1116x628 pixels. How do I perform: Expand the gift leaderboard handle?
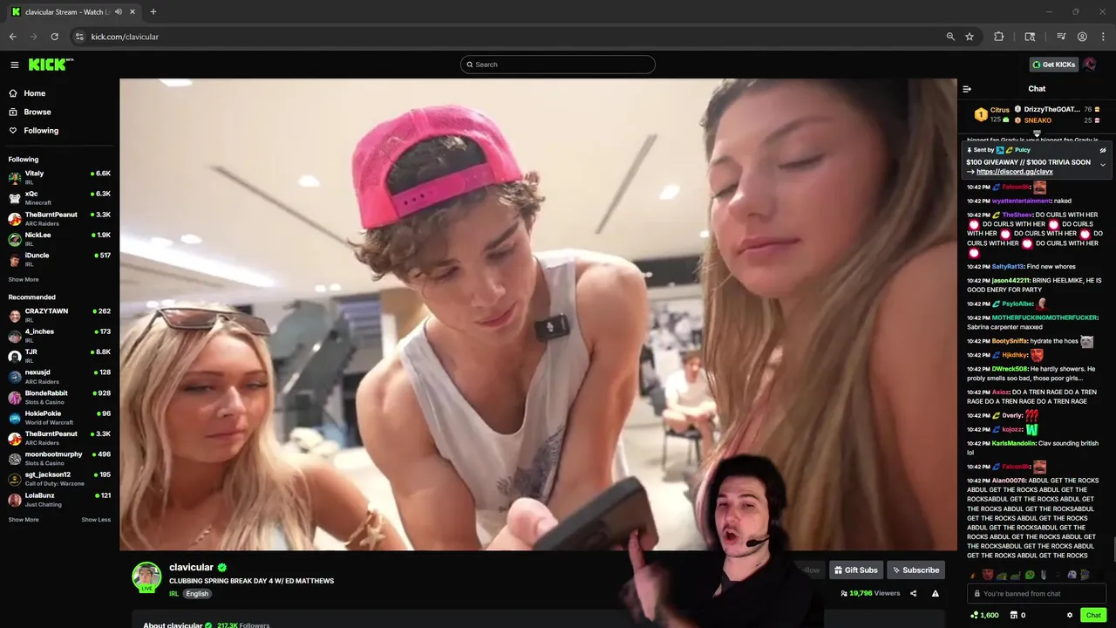[1037, 133]
